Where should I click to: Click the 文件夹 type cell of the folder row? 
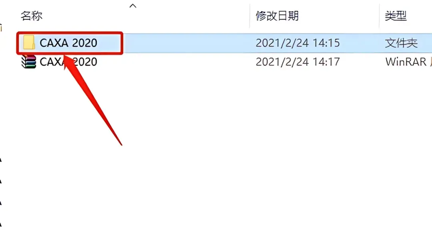[401, 43]
